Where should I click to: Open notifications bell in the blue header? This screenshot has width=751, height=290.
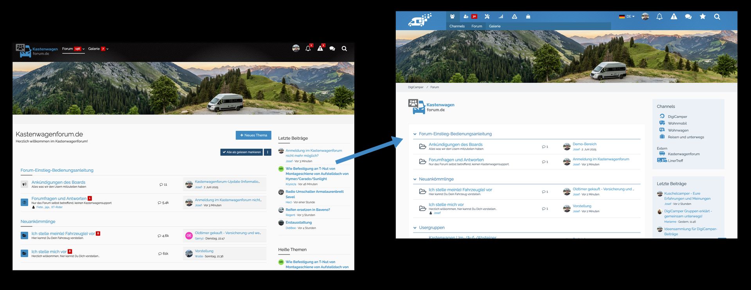[x=659, y=16]
